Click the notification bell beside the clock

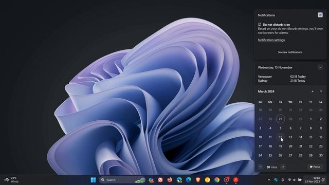pos(323,180)
